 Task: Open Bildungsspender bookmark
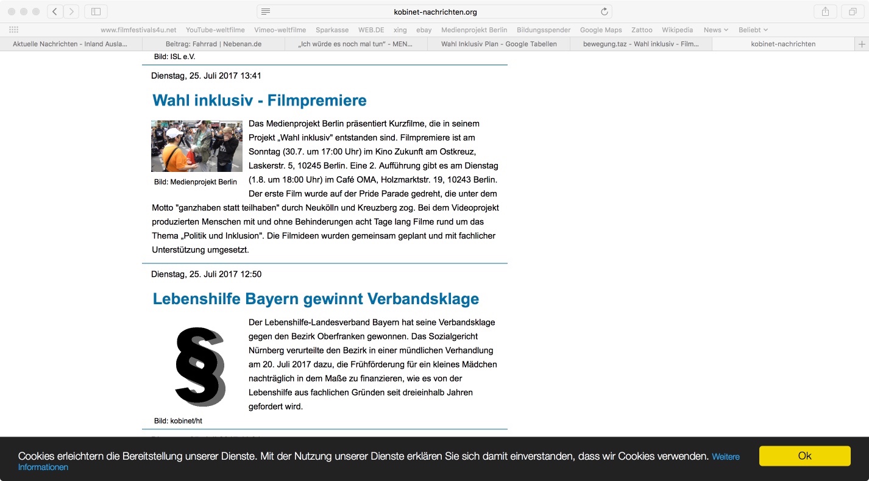coord(544,30)
